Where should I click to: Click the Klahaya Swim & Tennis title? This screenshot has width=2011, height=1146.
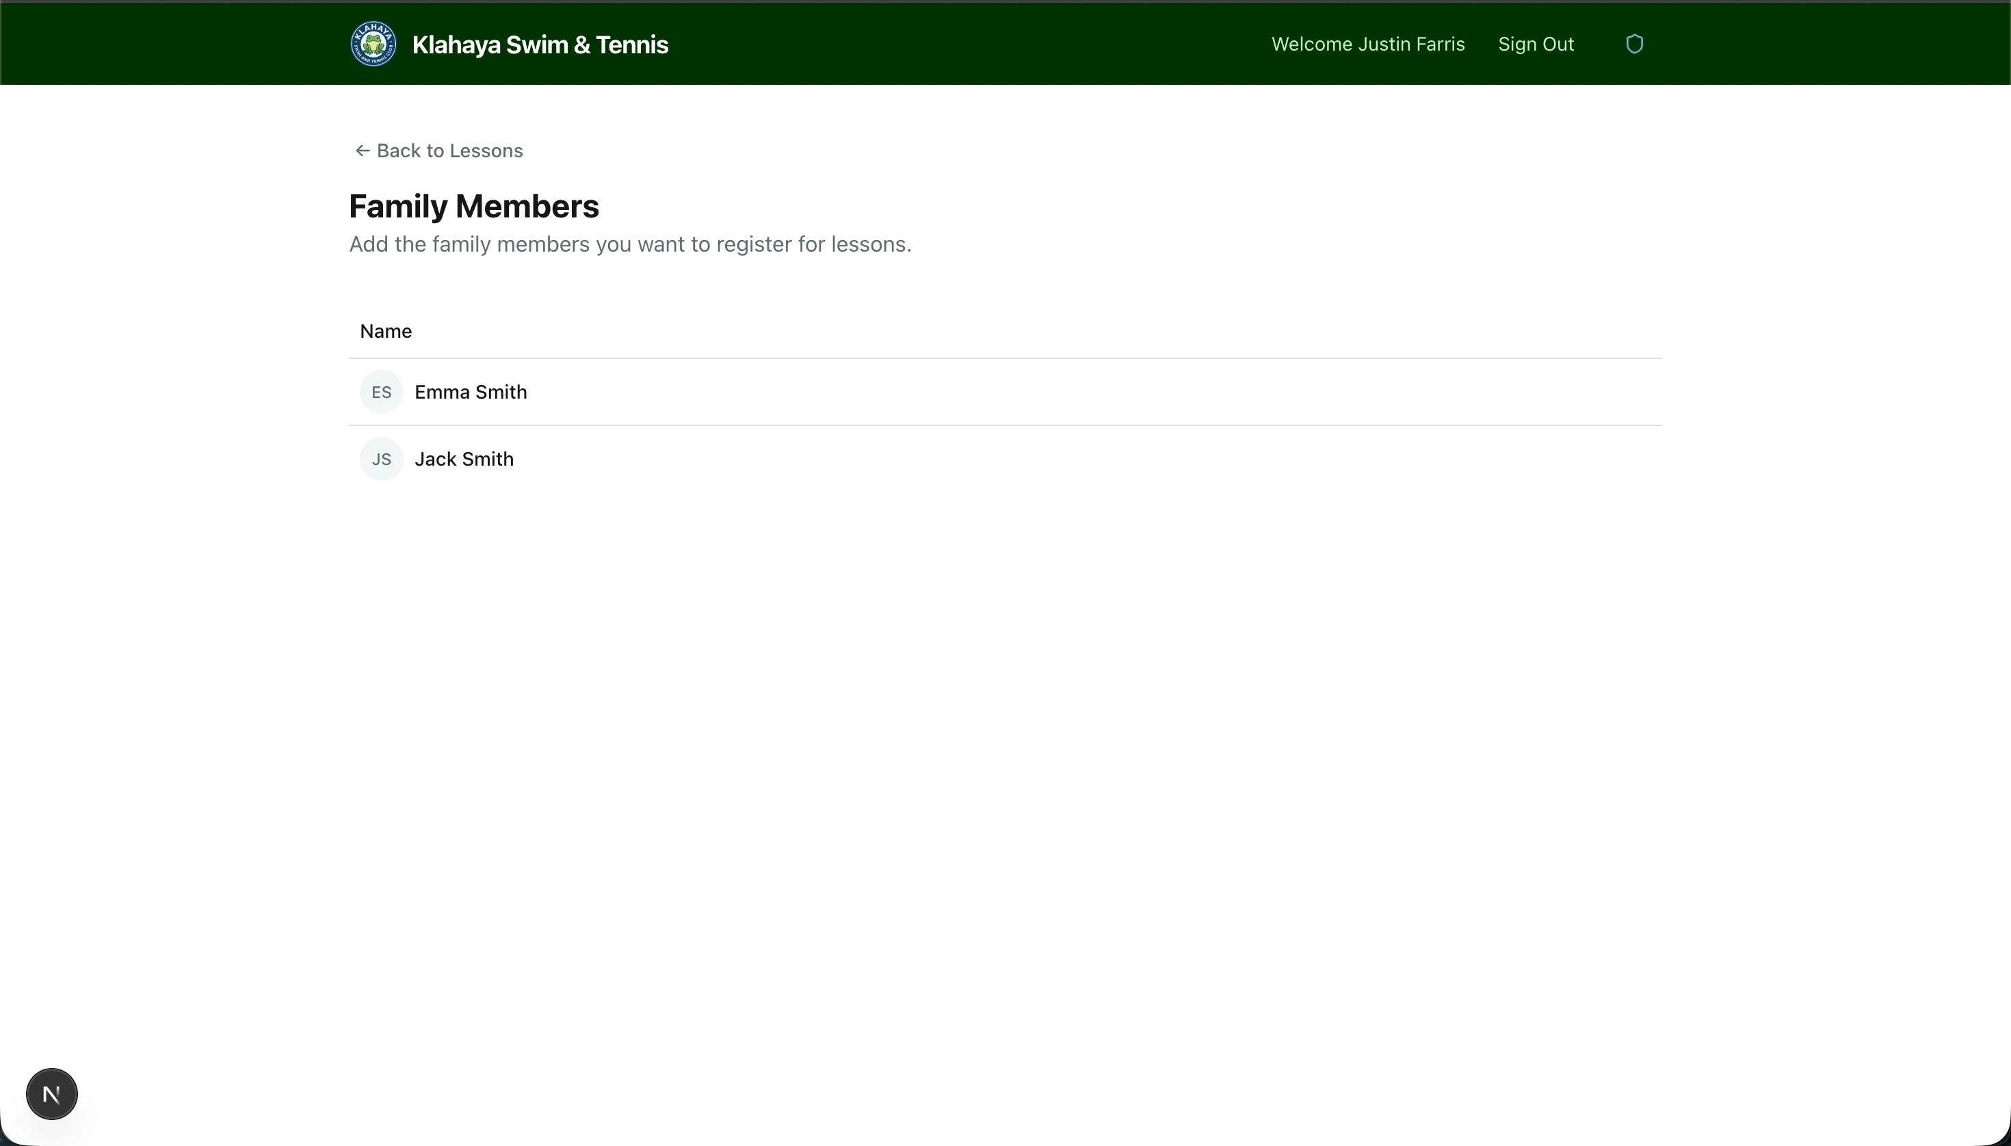click(x=540, y=45)
